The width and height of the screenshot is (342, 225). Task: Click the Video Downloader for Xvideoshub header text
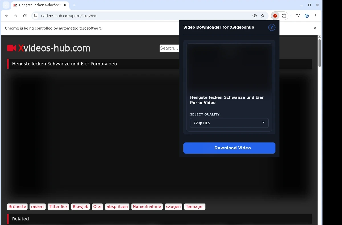coord(219,27)
